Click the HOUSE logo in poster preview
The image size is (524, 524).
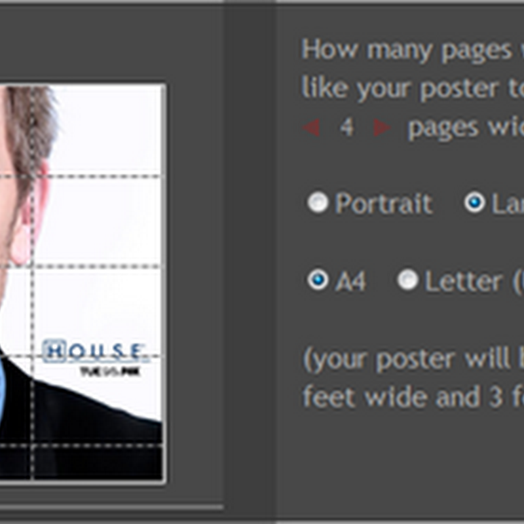[x=93, y=352]
